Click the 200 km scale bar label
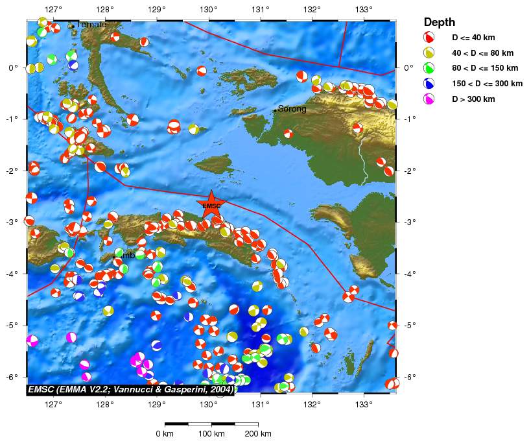This screenshot has width=529, height=443. click(x=257, y=434)
